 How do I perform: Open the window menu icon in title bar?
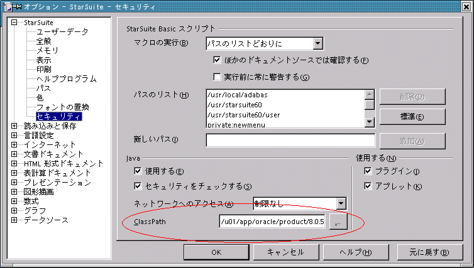[x=8, y=7]
